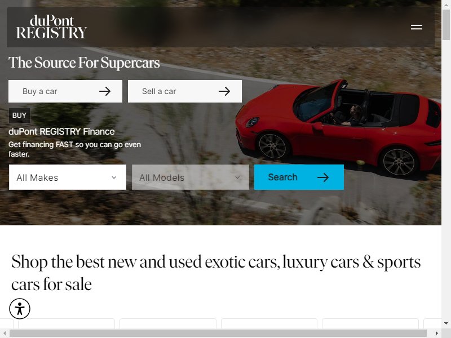Image resolution: width=451 pixels, height=338 pixels.
Task: Click the BUY tag label
Action: pyautogui.click(x=19, y=115)
